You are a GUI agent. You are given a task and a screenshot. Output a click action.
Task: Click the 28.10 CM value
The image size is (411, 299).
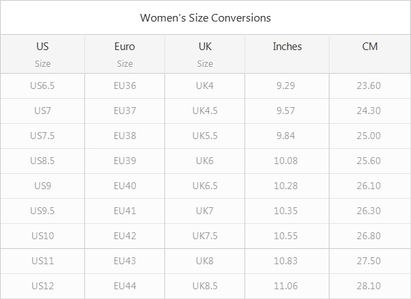coord(369,286)
